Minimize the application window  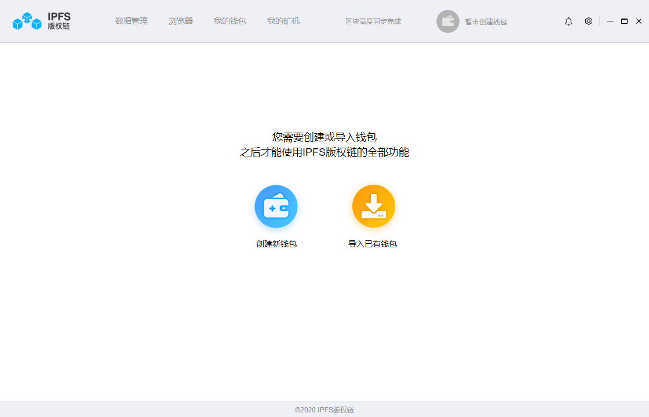coord(610,21)
